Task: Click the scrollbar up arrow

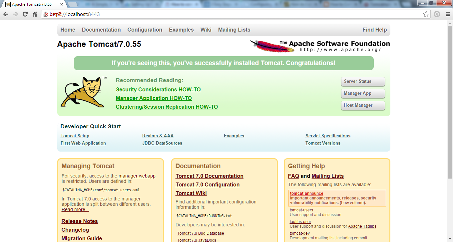Action: 450,23
